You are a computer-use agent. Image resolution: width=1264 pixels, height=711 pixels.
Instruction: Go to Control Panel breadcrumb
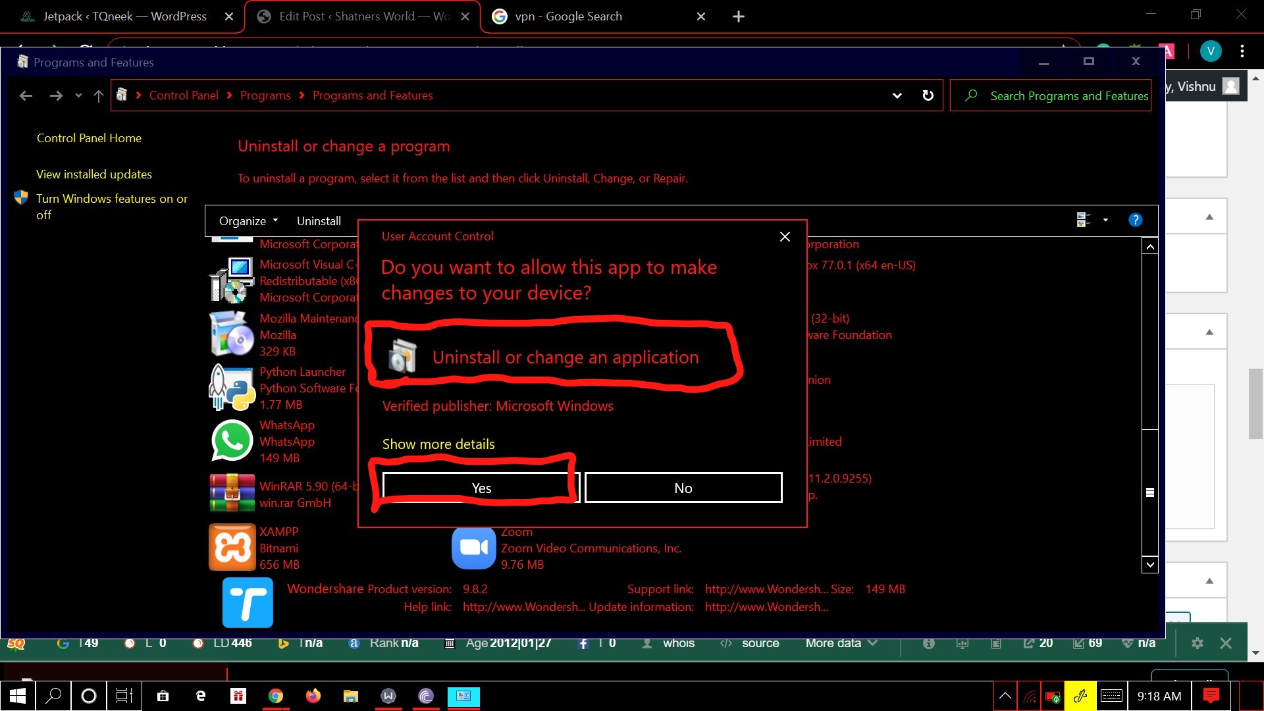[184, 95]
